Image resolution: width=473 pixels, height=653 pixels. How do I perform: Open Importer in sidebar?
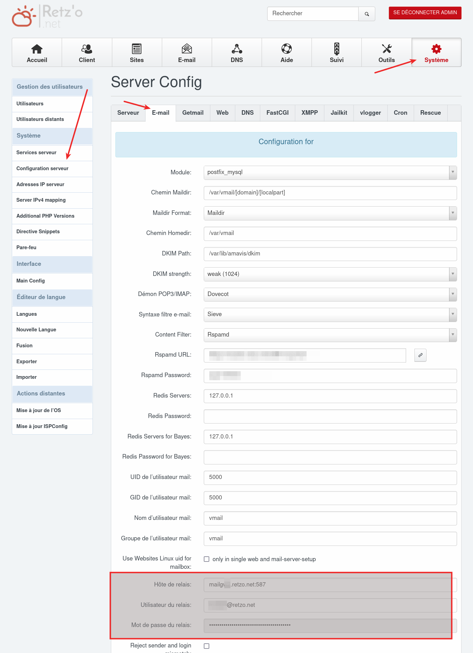[x=52, y=377]
